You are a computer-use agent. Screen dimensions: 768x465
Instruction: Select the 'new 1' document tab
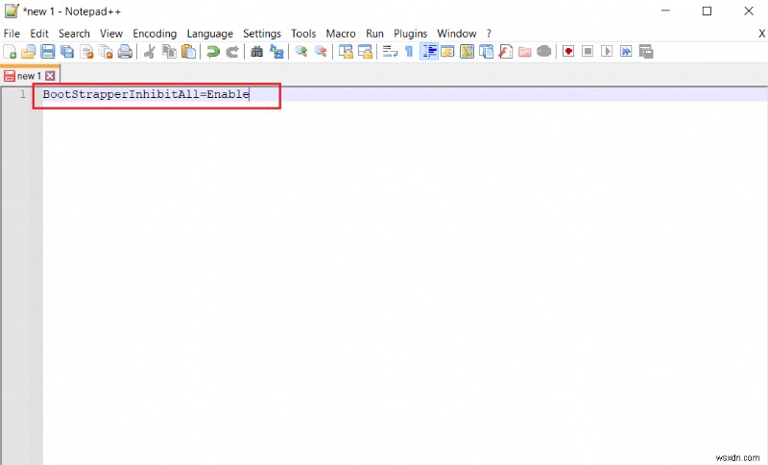(29, 76)
